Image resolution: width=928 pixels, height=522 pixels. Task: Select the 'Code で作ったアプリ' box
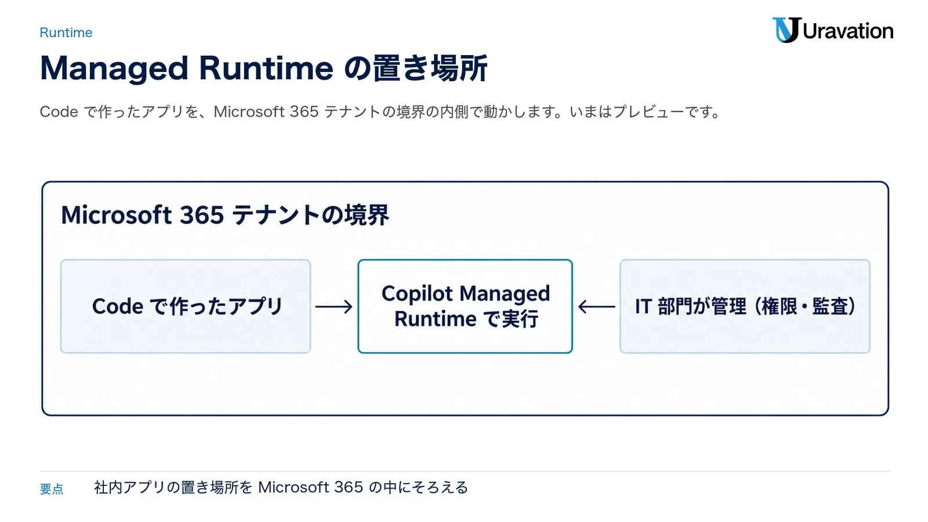point(186,306)
